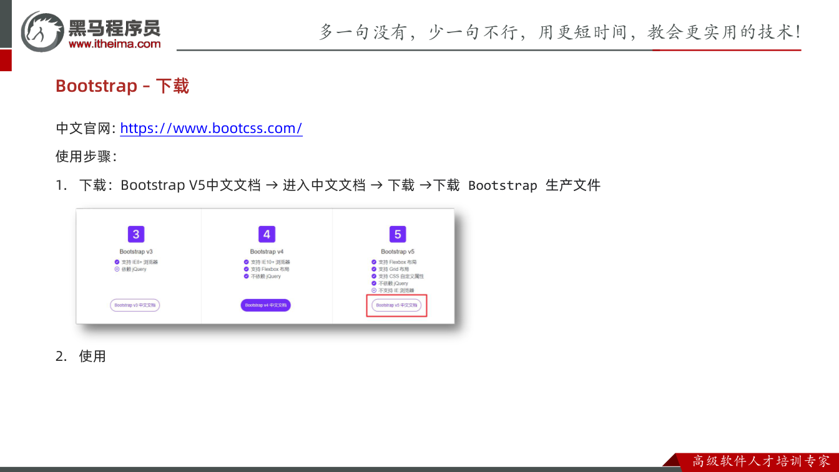Click the "Bootstrap v4" card title
This screenshot has height=472, width=839.
(x=267, y=252)
